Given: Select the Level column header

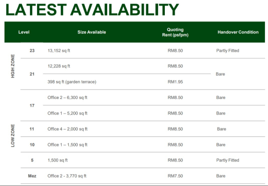Looking at the screenshot, I should [x=24, y=32].
